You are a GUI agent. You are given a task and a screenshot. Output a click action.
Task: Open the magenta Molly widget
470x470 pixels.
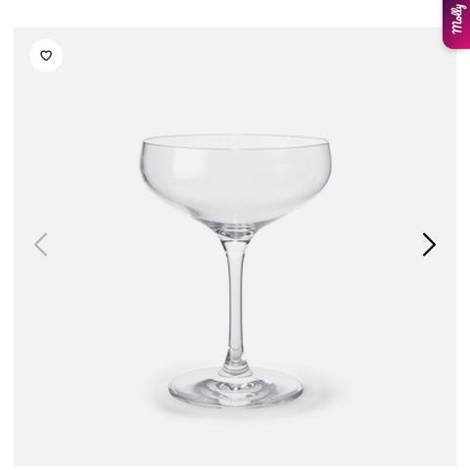(456, 23)
